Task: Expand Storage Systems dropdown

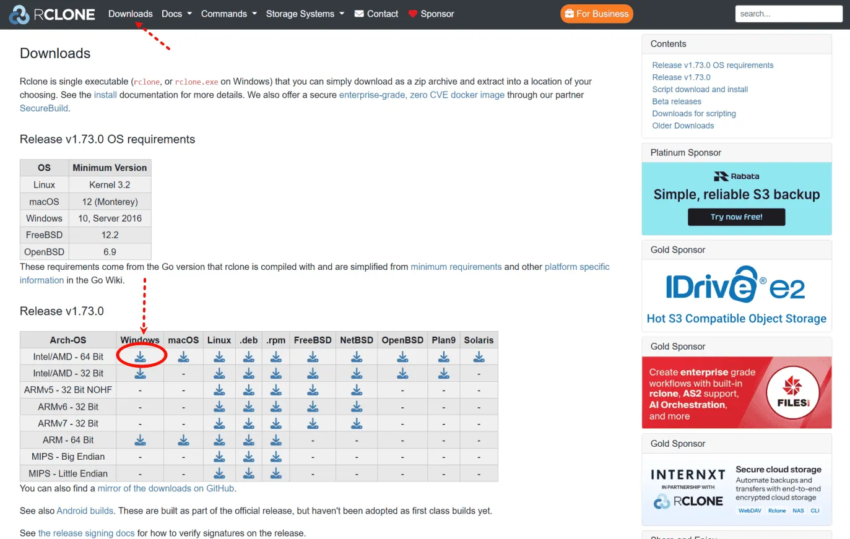Action: [305, 14]
